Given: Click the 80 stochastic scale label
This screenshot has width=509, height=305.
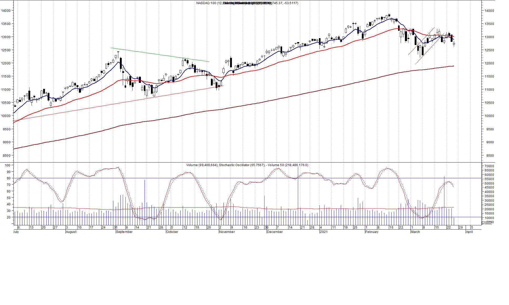Looking at the screenshot, I should tap(9, 178).
